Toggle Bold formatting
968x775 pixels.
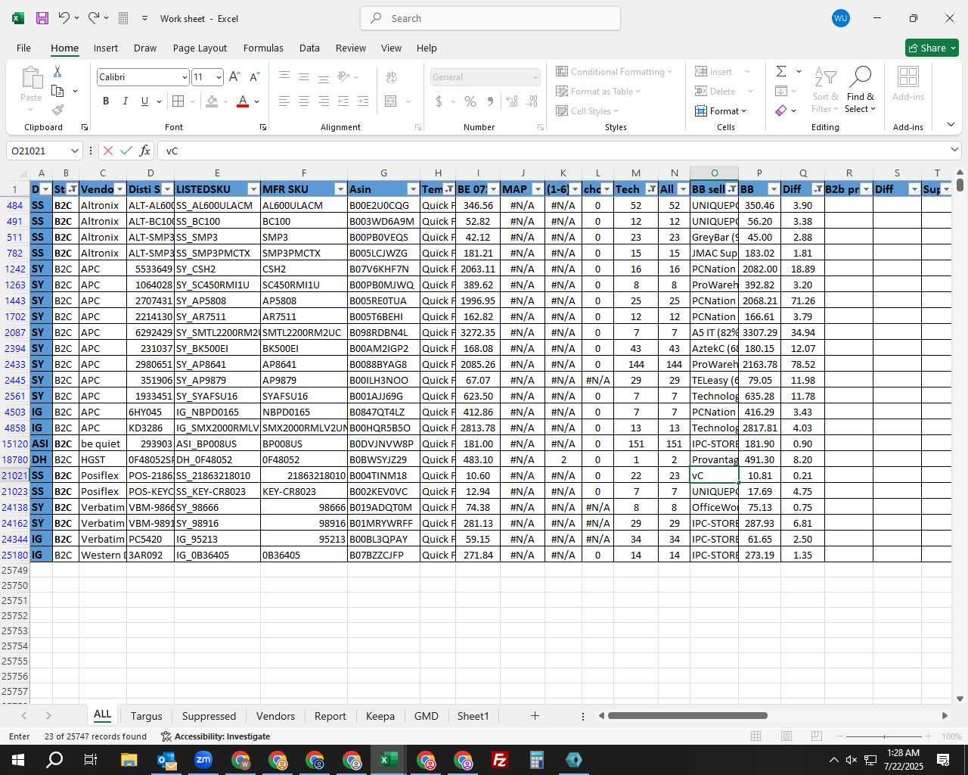point(106,101)
